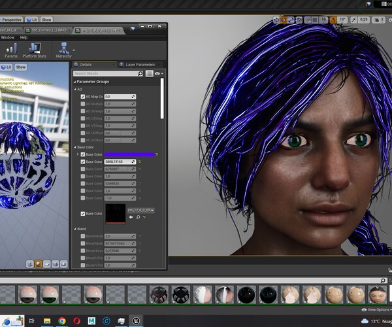Open the Help menu
The width and height of the screenshot is (392, 327).
[24, 37]
